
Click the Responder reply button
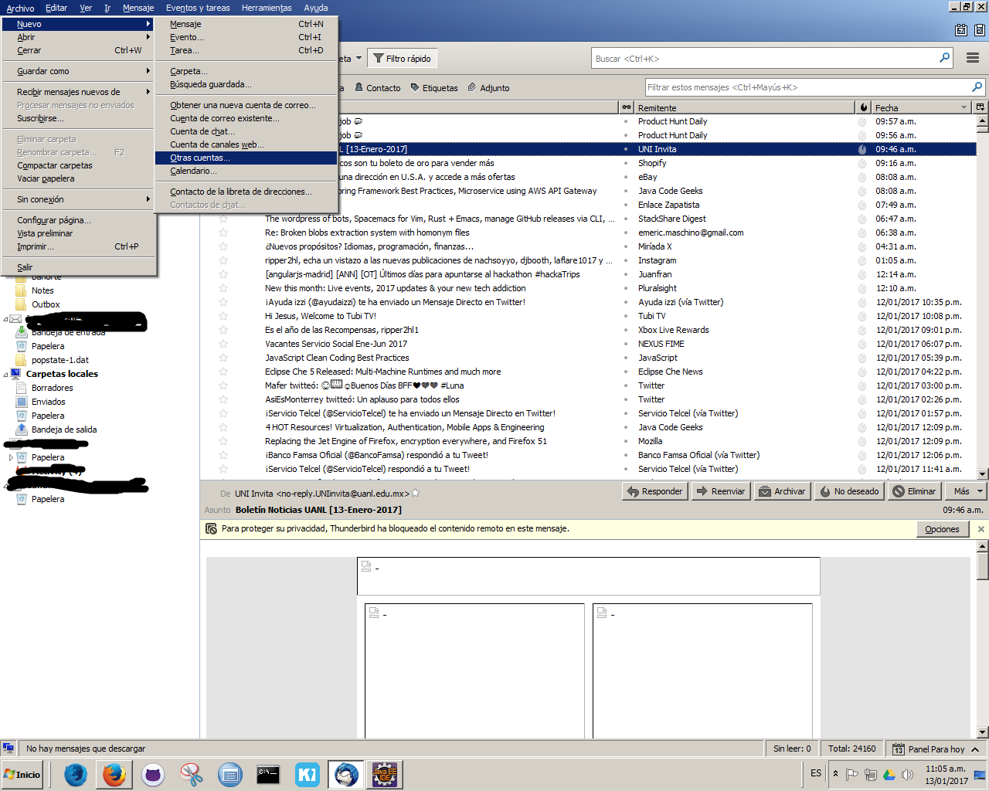[655, 491]
